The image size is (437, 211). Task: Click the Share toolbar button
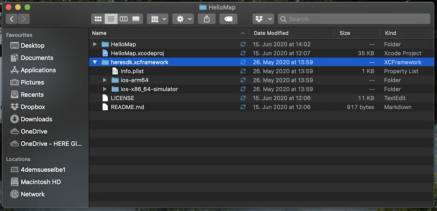pos(207,19)
